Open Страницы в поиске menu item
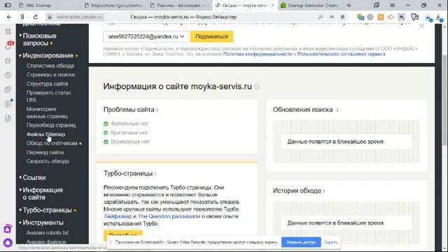The height and width of the screenshot is (252, 448). 50,75
